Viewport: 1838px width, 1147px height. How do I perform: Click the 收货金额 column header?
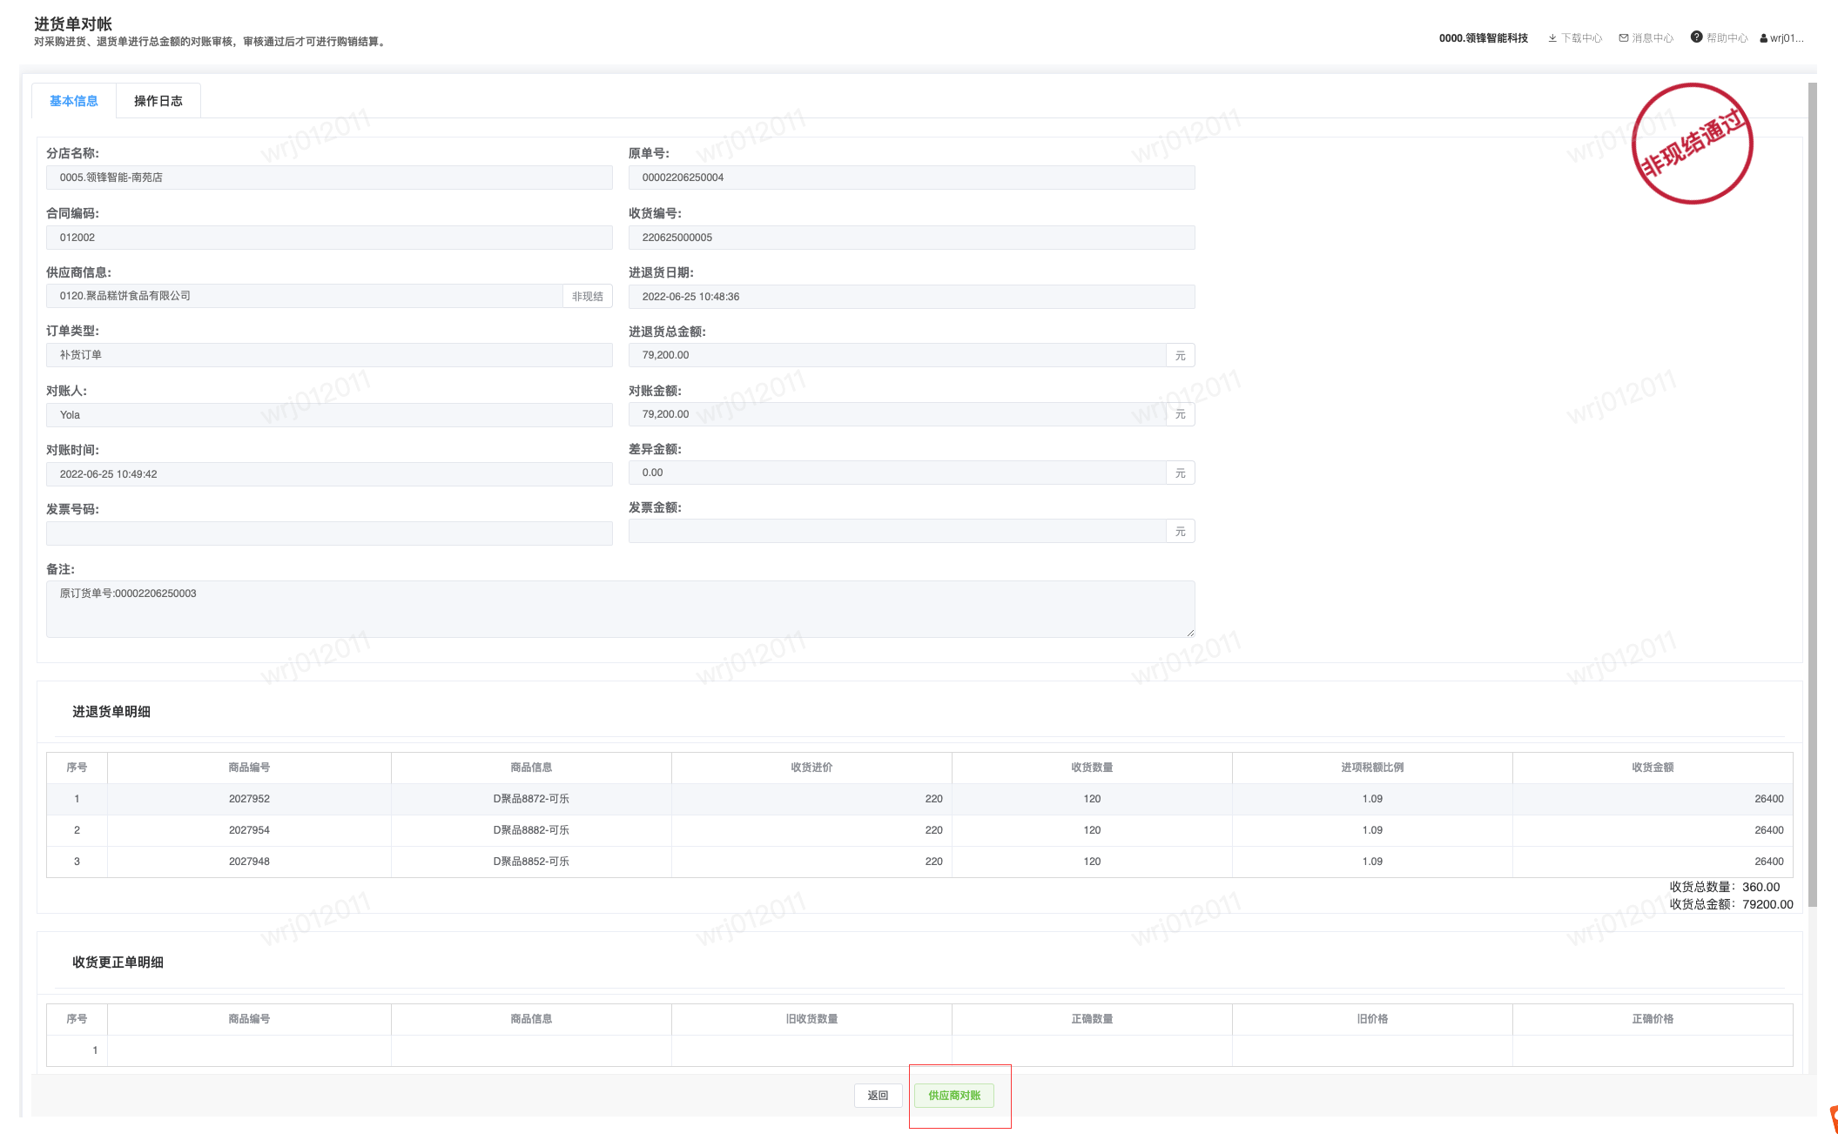tap(1652, 768)
